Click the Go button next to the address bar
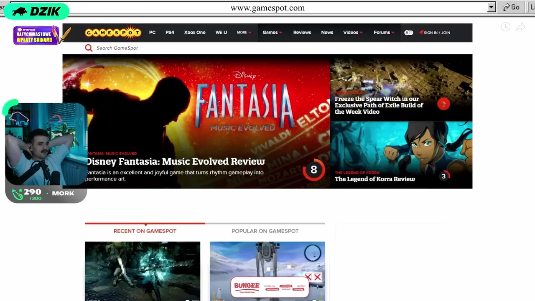 pyautogui.click(x=512, y=7)
